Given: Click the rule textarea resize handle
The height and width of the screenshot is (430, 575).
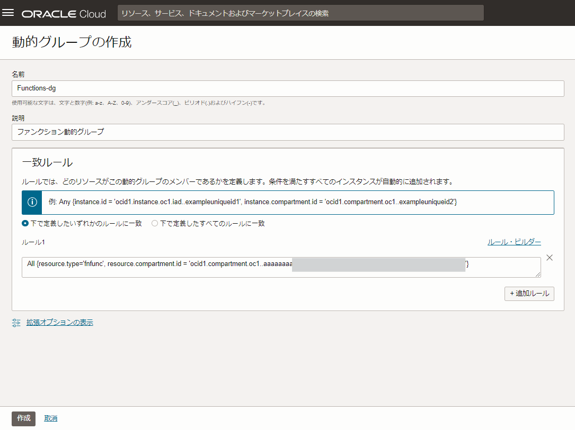Looking at the screenshot, I should 537,274.
